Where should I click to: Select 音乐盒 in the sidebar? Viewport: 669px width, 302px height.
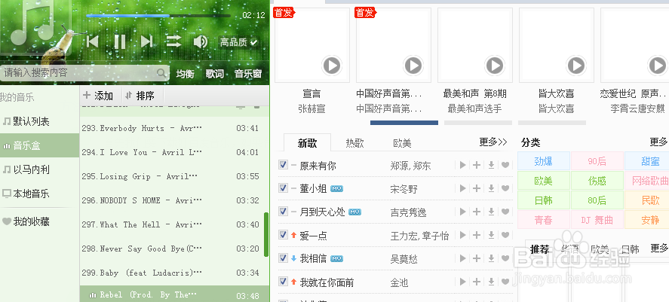coord(40,145)
